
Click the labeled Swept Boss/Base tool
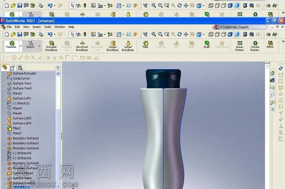click(113, 46)
